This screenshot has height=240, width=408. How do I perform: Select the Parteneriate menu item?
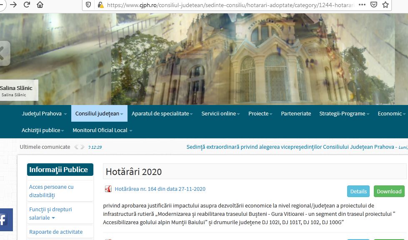pos(296,114)
